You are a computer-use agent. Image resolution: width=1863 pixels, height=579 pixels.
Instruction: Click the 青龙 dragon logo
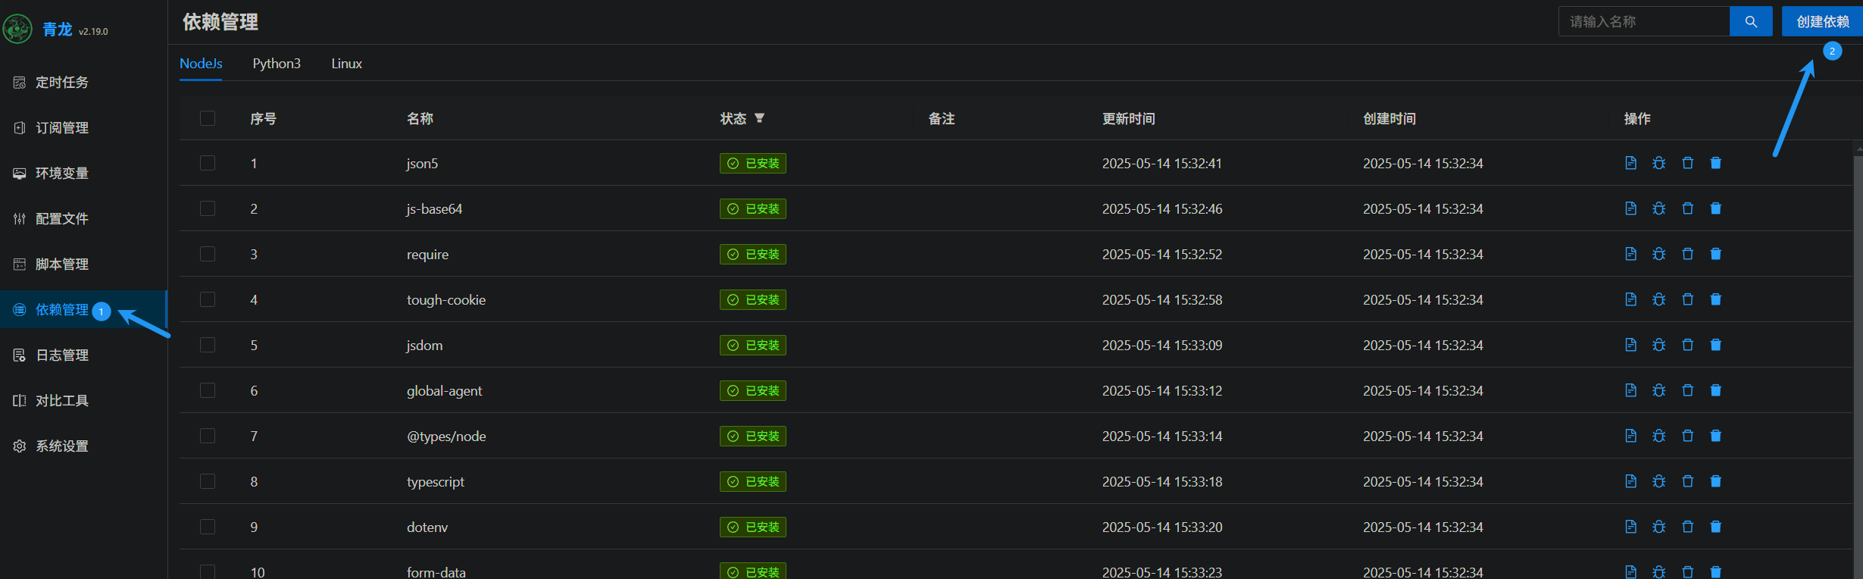[x=17, y=29]
